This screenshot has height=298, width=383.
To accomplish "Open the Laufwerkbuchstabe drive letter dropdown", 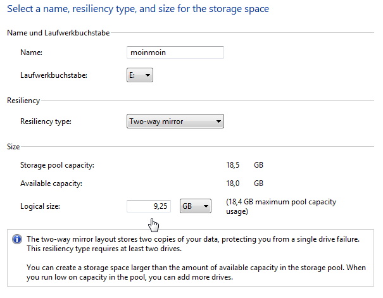I will (140, 75).
